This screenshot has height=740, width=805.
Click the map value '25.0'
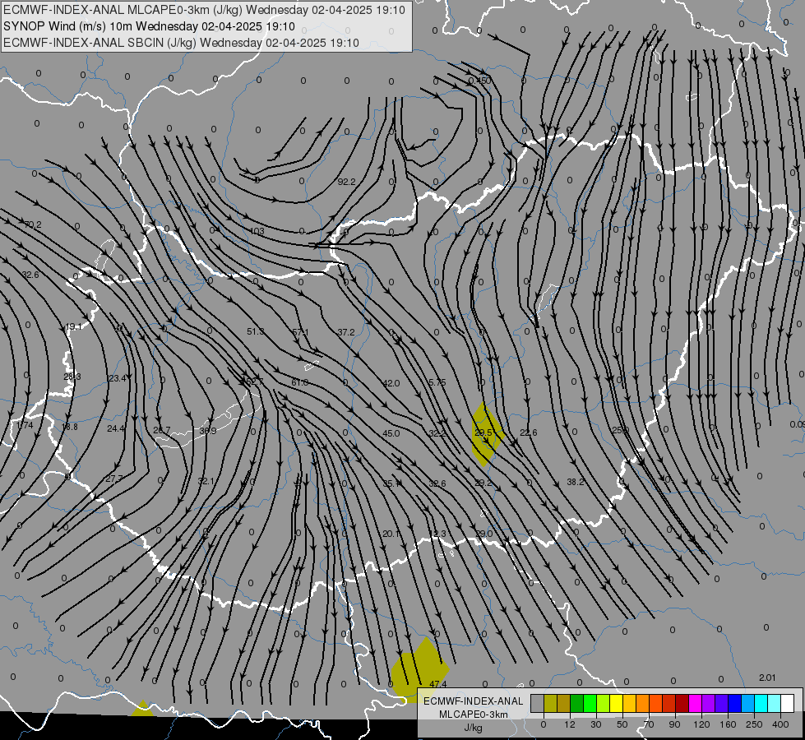click(620, 430)
